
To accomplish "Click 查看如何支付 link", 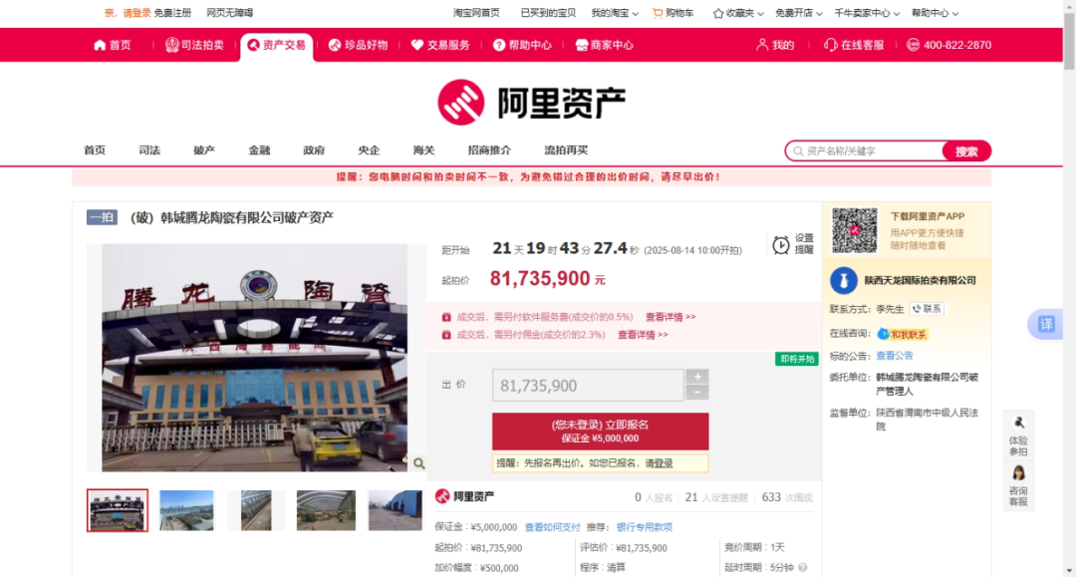I will coord(552,527).
